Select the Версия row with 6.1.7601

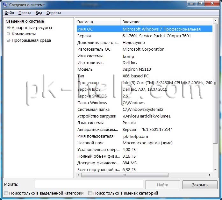(144, 36)
